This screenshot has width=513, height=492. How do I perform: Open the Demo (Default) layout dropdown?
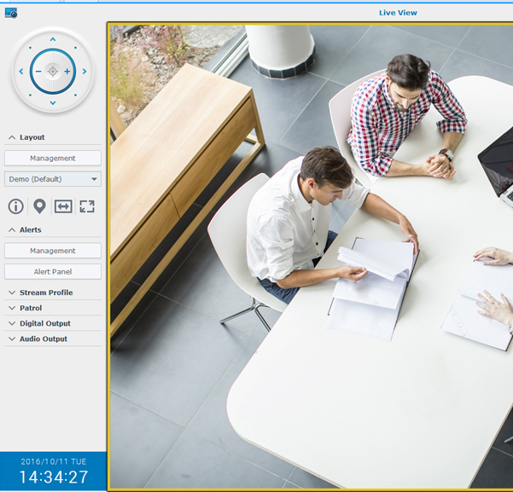click(53, 179)
